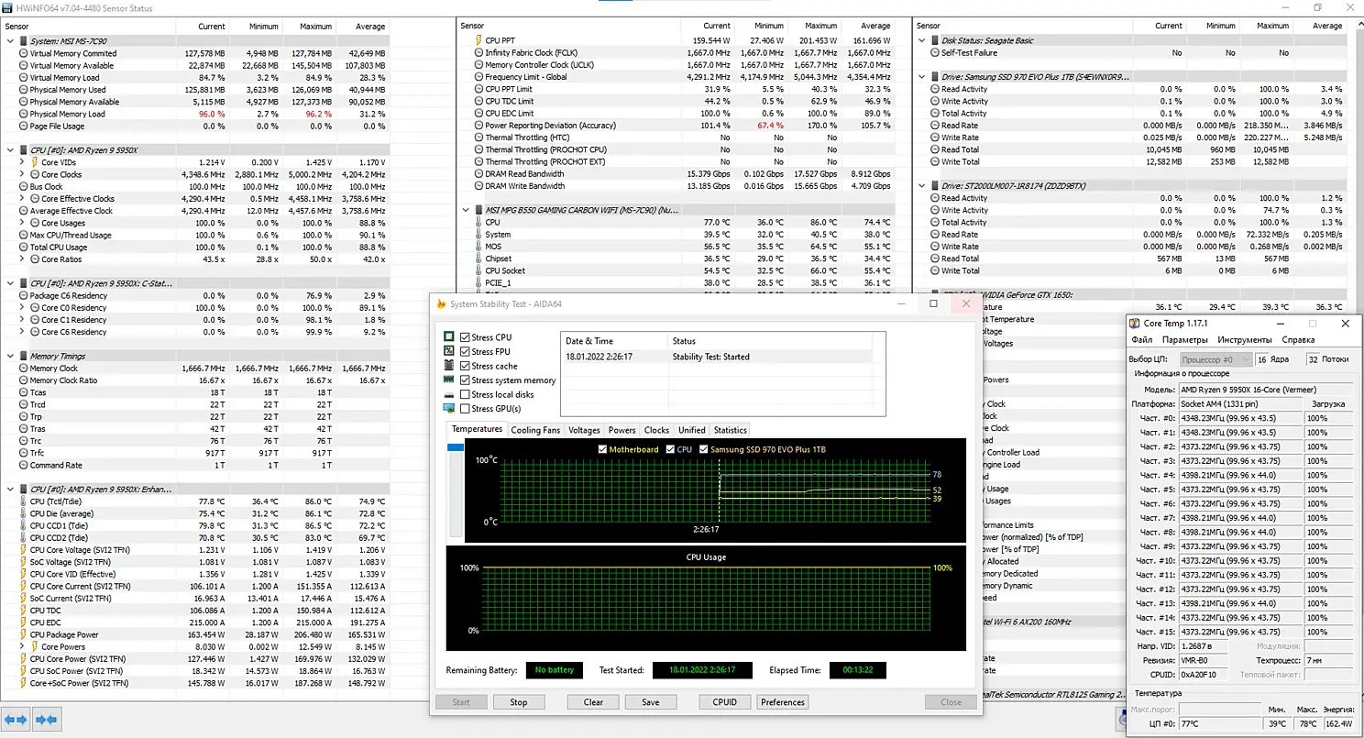
Task: Toggle the Motherboard graph checkbox
Action: (x=602, y=449)
